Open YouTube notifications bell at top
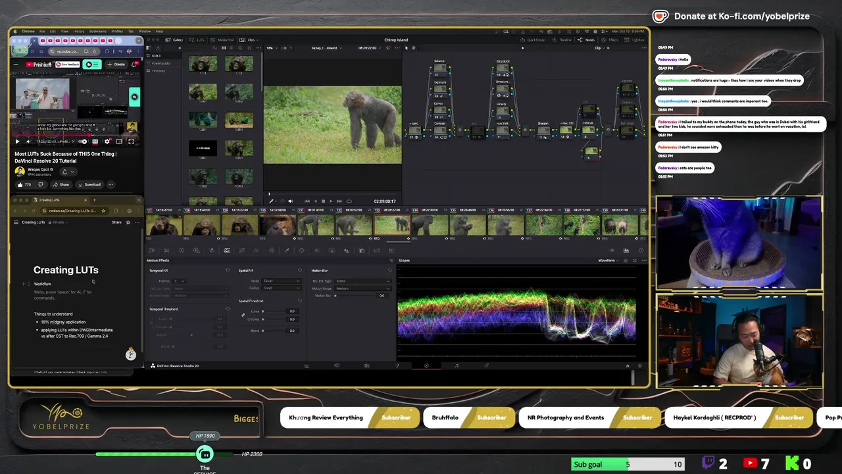This screenshot has width=842, height=474. coord(134,65)
